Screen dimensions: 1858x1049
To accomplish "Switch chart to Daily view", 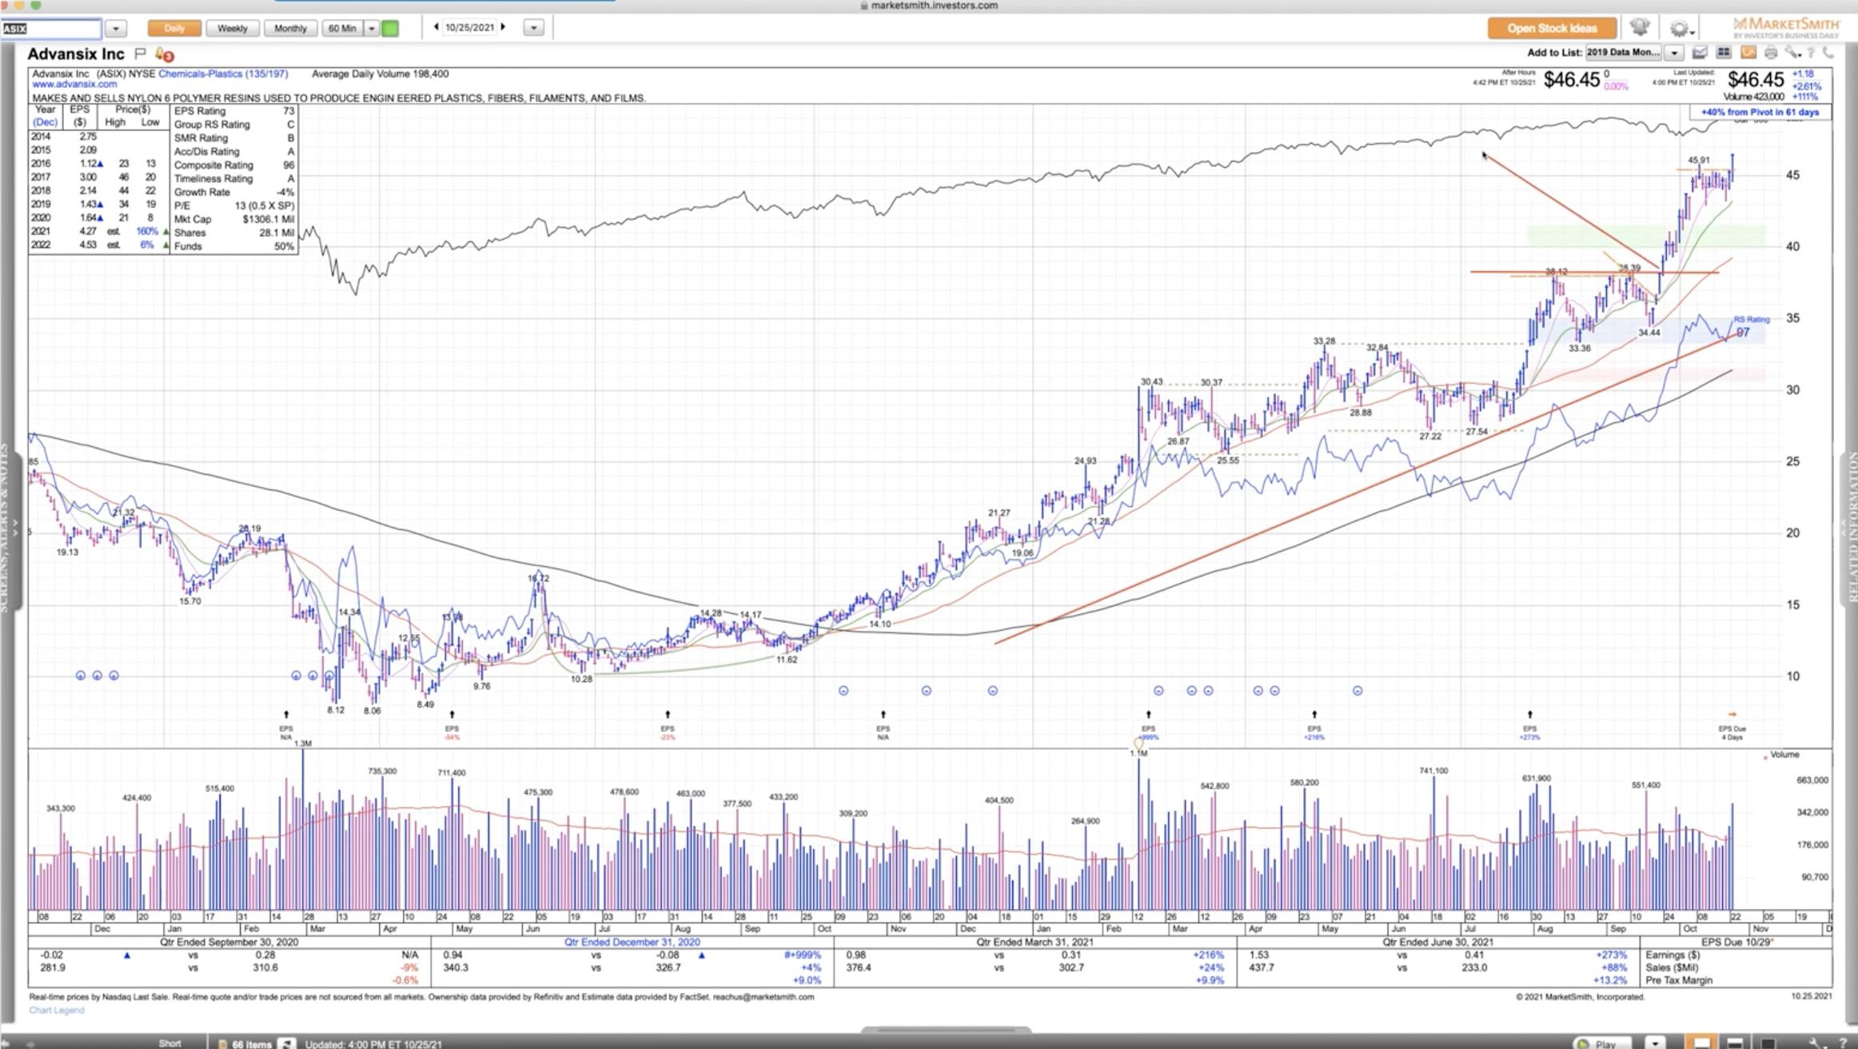I will pos(174,28).
